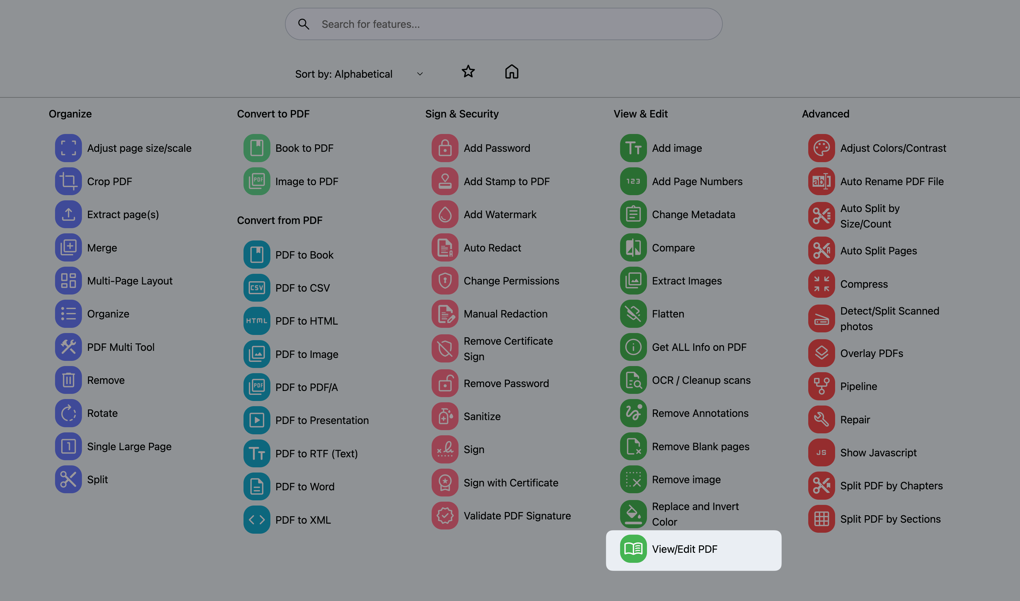This screenshot has width=1020, height=601.
Task: Click the Rotate tool icon
Action: [68, 413]
